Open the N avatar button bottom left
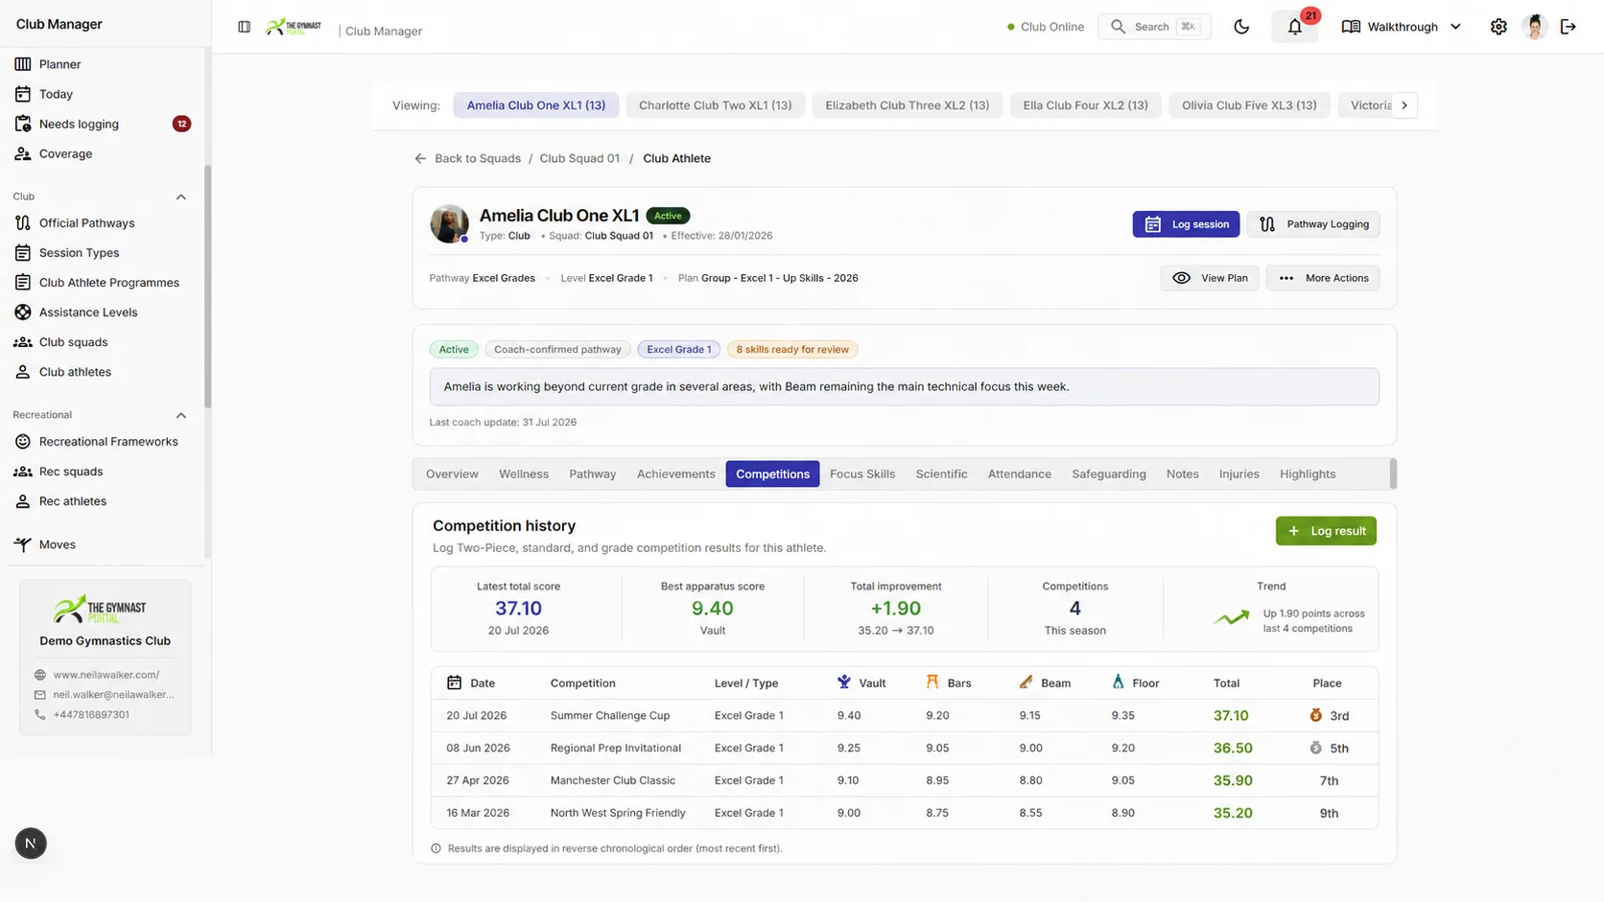The image size is (1604, 902). (x=31, y=844)
